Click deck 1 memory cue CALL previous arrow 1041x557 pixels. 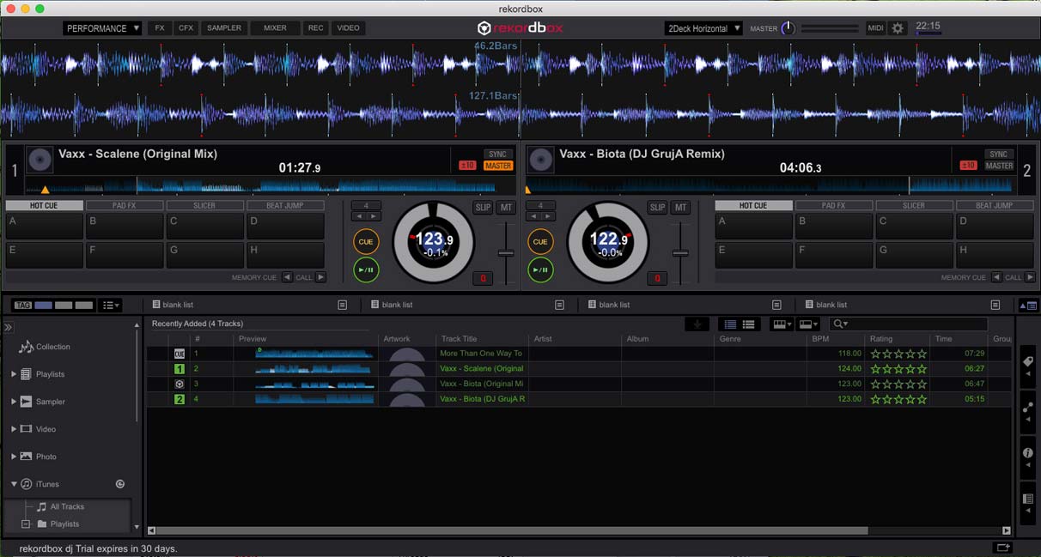click(287, 277)
